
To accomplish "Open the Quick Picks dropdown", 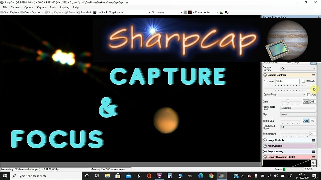I will [292, 94].
